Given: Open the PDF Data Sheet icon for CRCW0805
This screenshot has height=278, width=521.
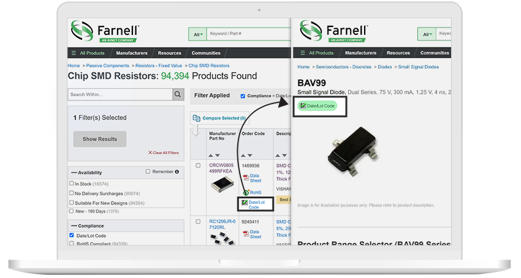Looking at the screenshot, I should click(x=246, y=178).
